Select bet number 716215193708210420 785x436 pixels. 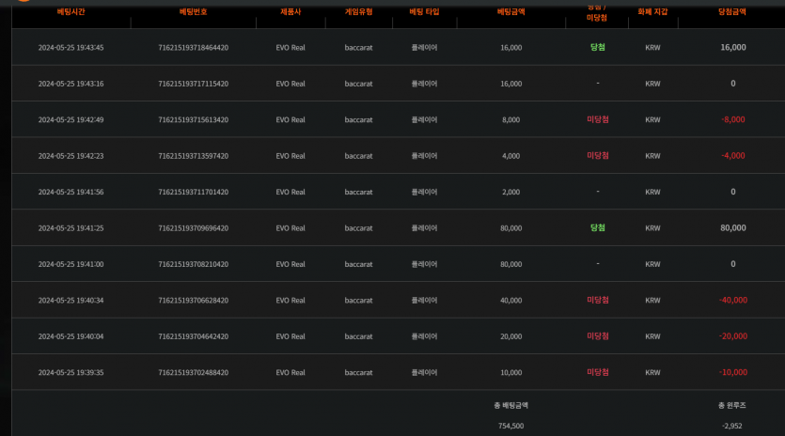click(x=194, y=264)
